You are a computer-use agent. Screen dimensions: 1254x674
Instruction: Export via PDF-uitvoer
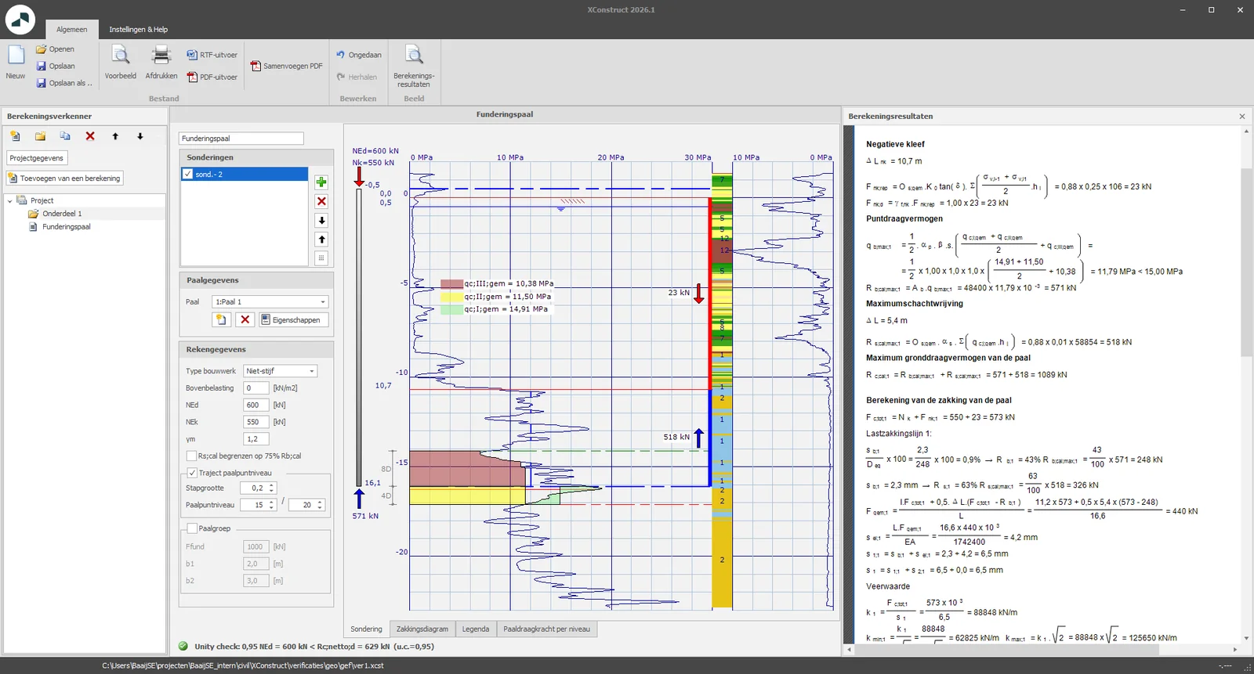(x=212, y=77)
